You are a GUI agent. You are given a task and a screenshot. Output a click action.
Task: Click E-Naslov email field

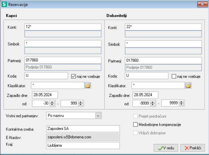pyautogui.click(x=83, y=137)
